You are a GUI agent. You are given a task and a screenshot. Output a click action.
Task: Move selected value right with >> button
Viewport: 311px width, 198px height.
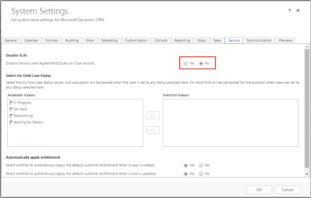[153, 116]
